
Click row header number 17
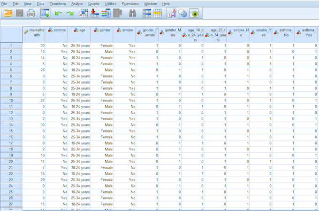11,143
